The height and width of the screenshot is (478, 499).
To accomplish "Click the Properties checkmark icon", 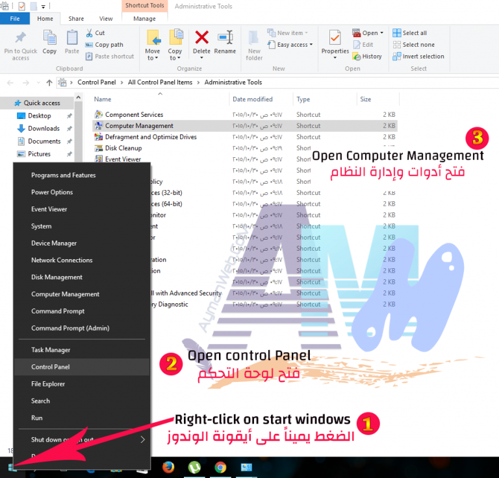I will (x=335, y=38).
